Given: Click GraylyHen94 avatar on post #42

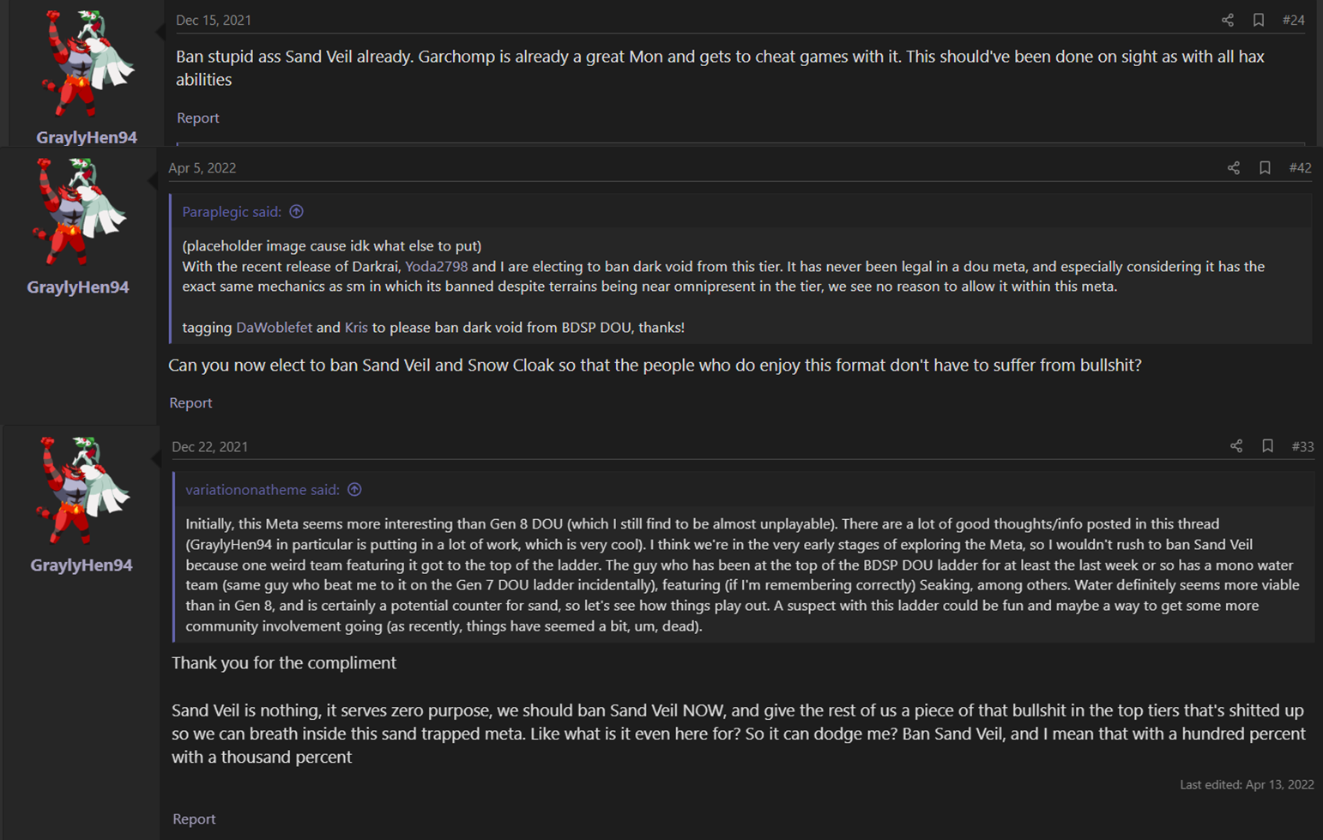Looking at the screenshot, I should [x=78, y=213].
